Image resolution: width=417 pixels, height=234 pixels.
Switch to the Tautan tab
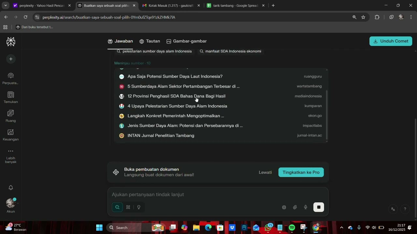pos(150,41)
